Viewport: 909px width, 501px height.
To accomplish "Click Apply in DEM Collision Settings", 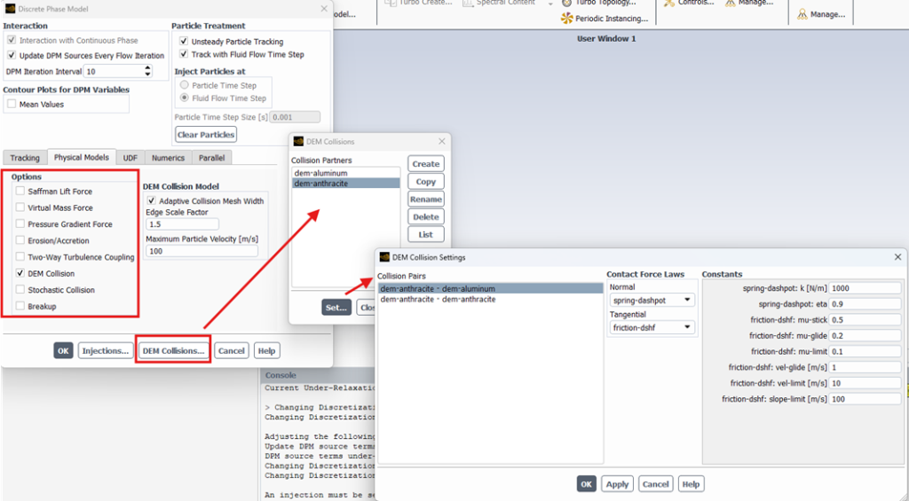I will (x=617, y=484).
